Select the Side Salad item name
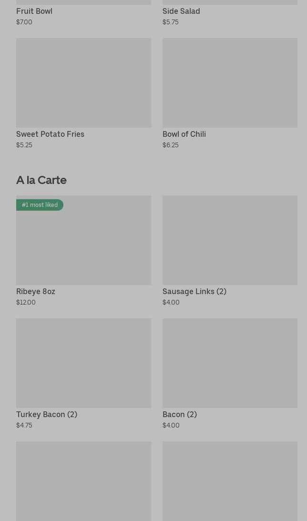 click(181, 11)
